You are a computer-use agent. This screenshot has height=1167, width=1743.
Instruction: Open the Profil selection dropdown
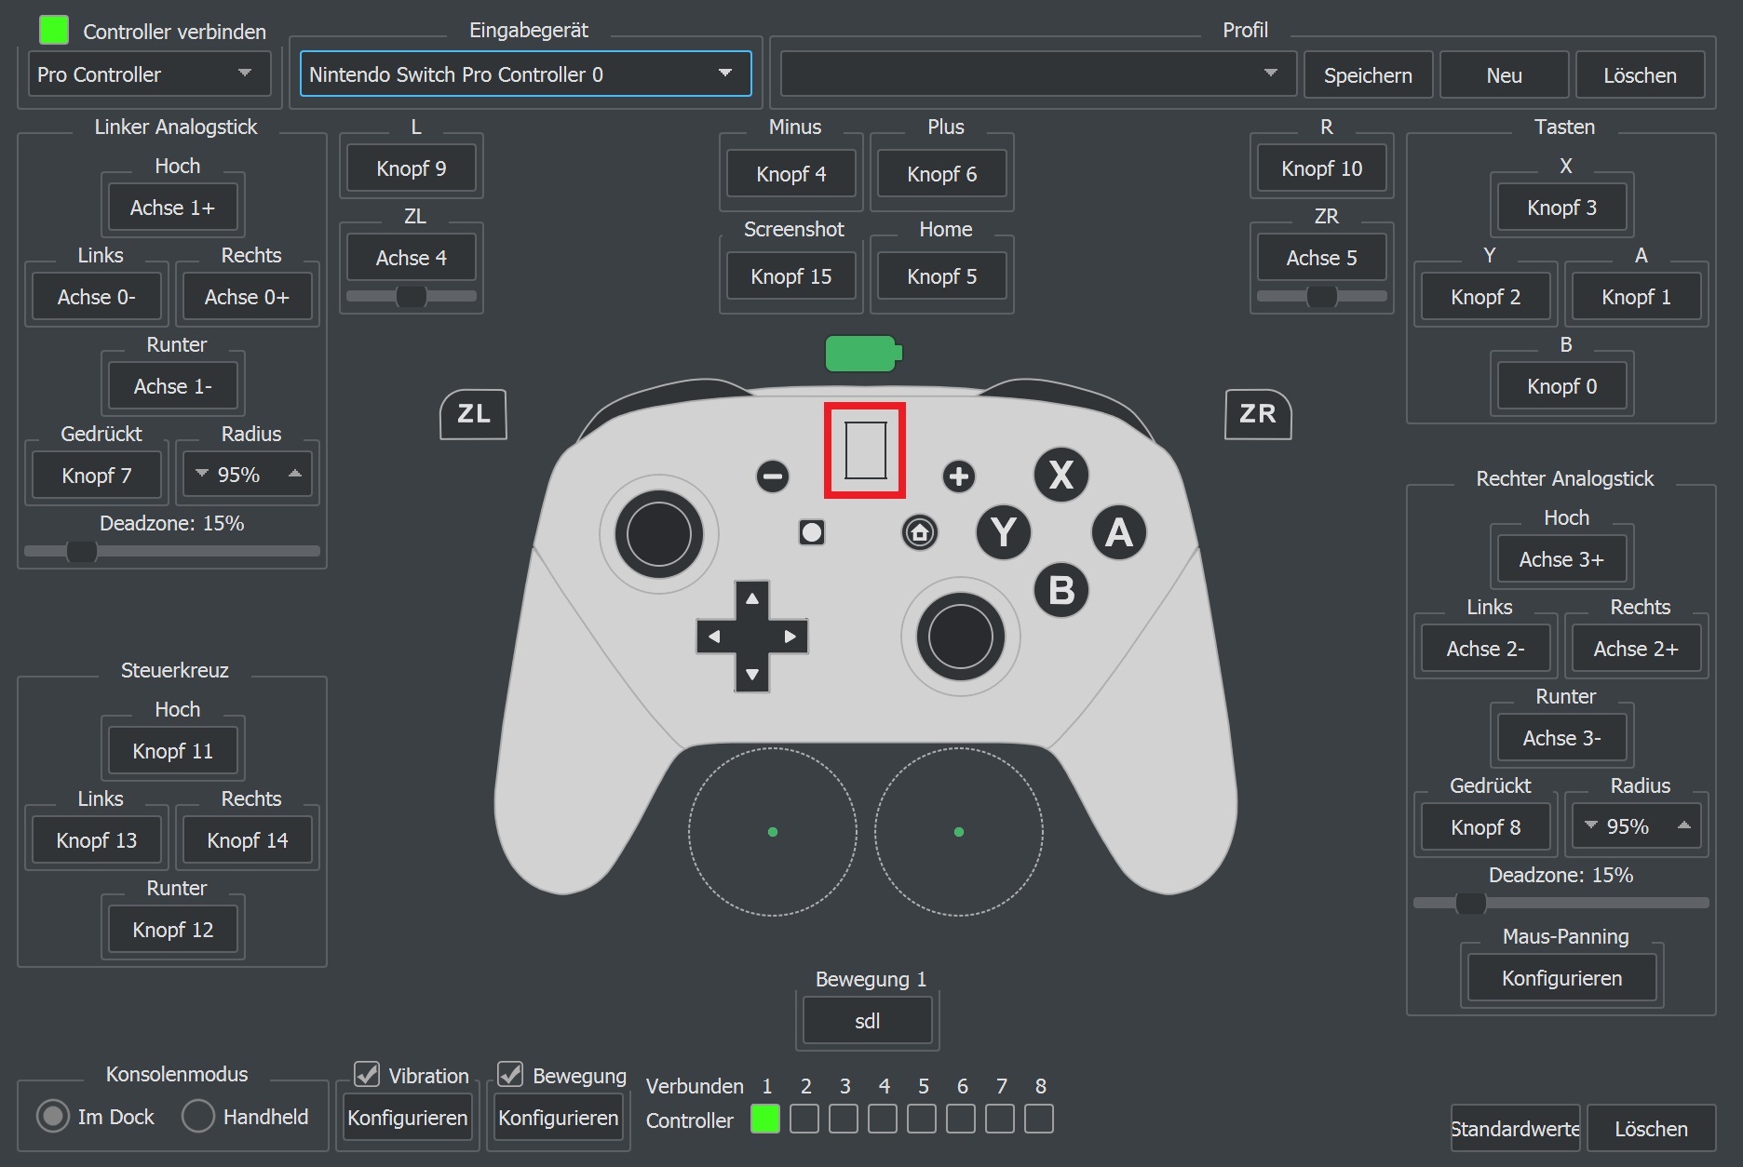[1037, 74]
